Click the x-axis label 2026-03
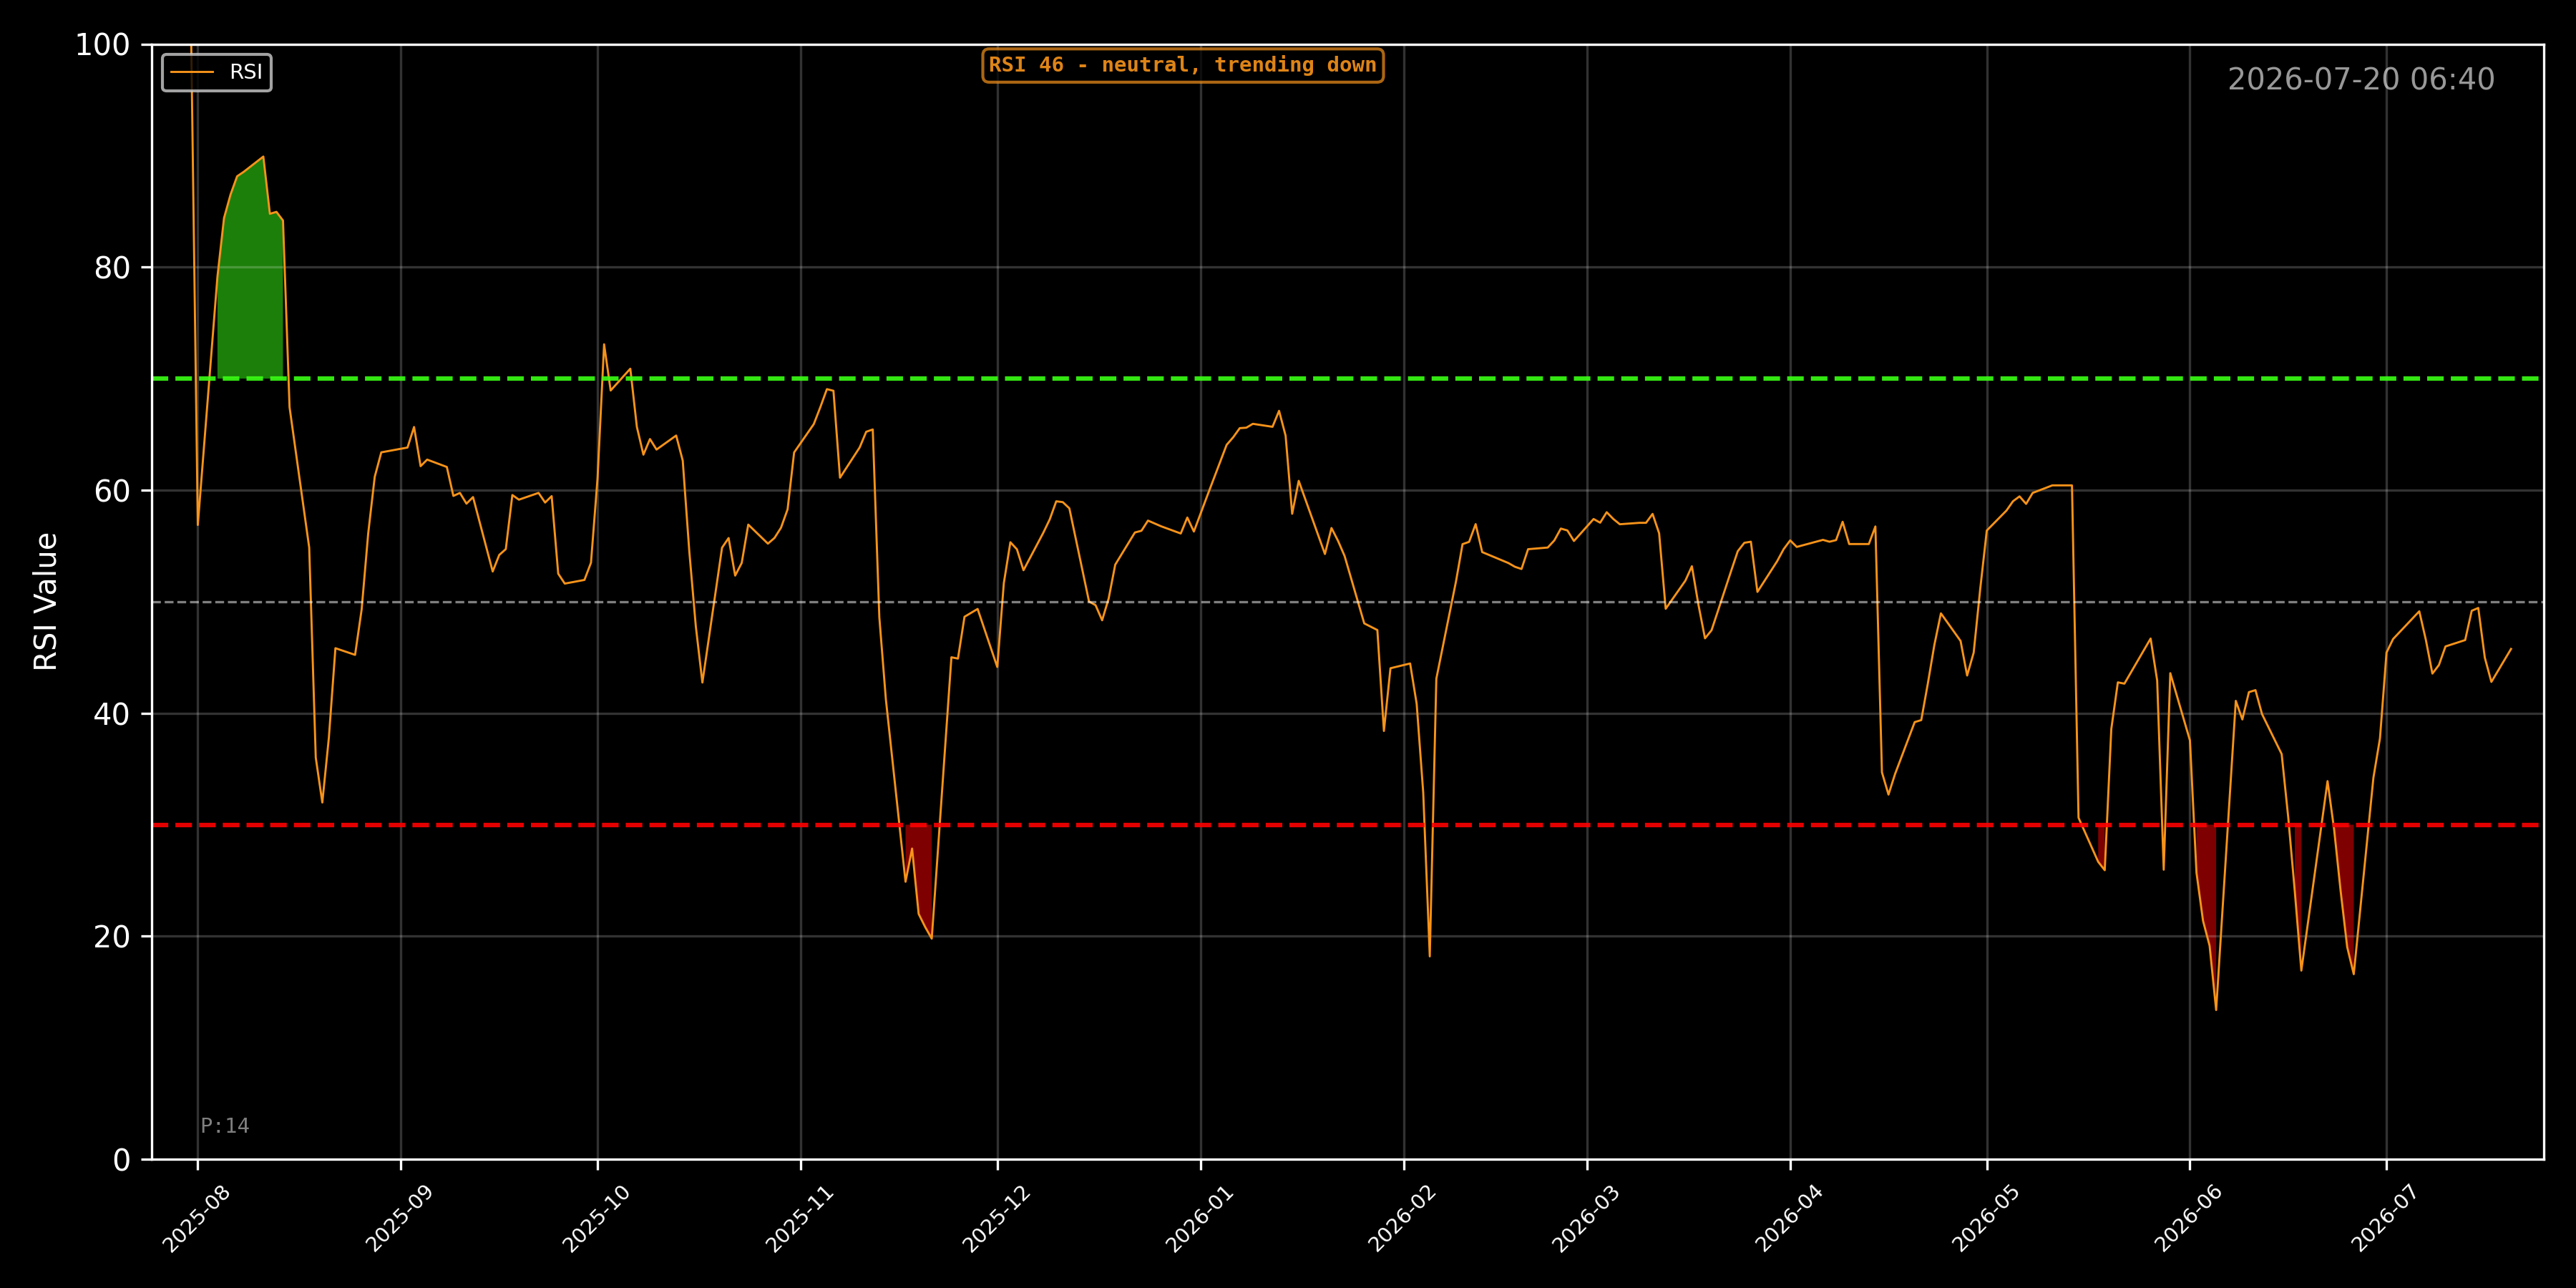This screenshot has height=1288, width=2576. coord(1585,1218)
